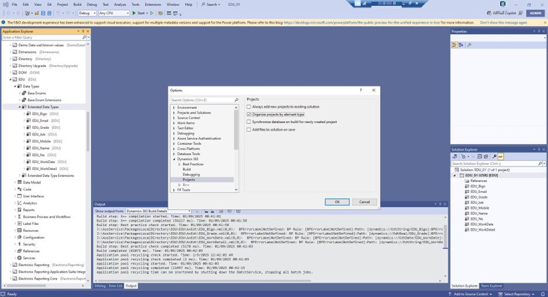Click the magnifier in Options search box
This screenshot has height=297, width=548.
[x=236, y=100]
